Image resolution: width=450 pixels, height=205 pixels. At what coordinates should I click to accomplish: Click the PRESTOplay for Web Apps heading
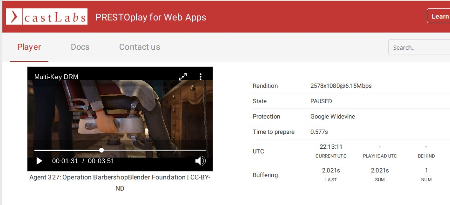tap(151, 17)
